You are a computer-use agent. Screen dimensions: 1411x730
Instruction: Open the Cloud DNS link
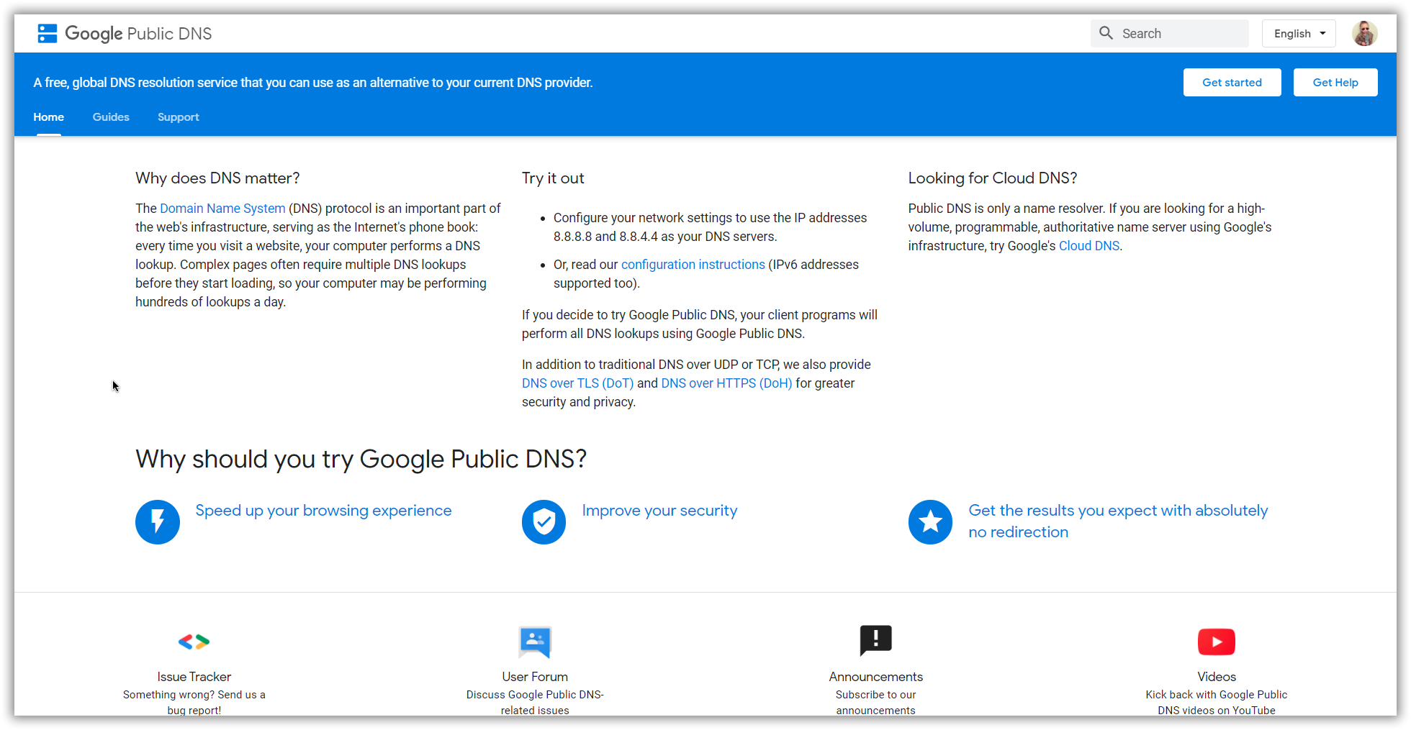tap(1089, 246)
